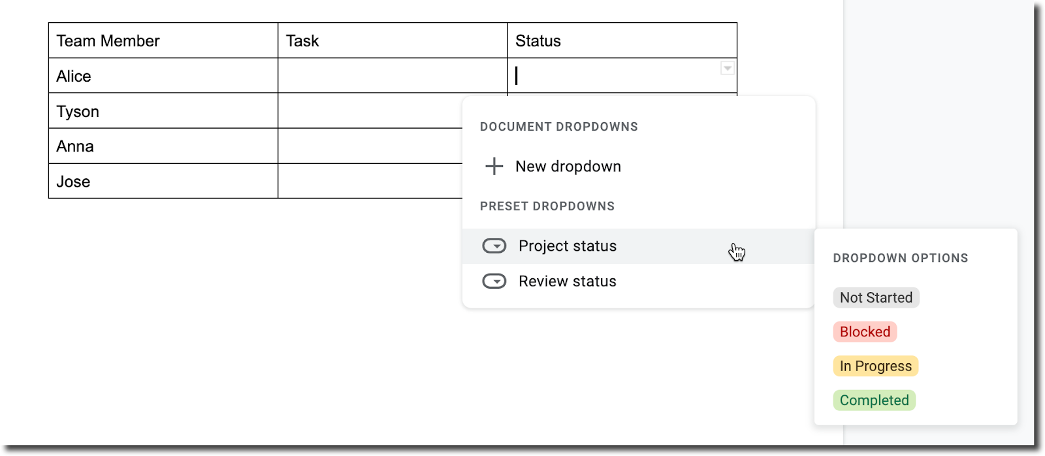Click the Team Member header cell
The image size is (1045, 456).
(163, 41)
